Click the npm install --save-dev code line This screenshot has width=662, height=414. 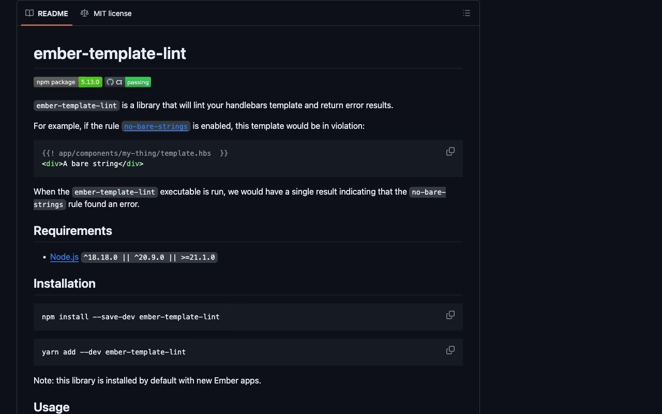(x=131, y=317)
